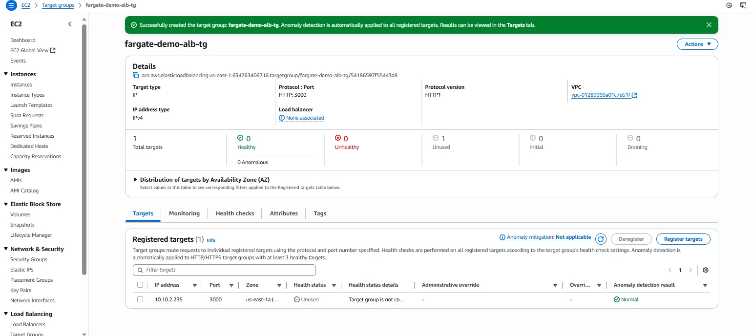Open the VPC vpc-01289999a01c7e61f link
Viewport: 753px width, 336px height.
pos(604,95)
